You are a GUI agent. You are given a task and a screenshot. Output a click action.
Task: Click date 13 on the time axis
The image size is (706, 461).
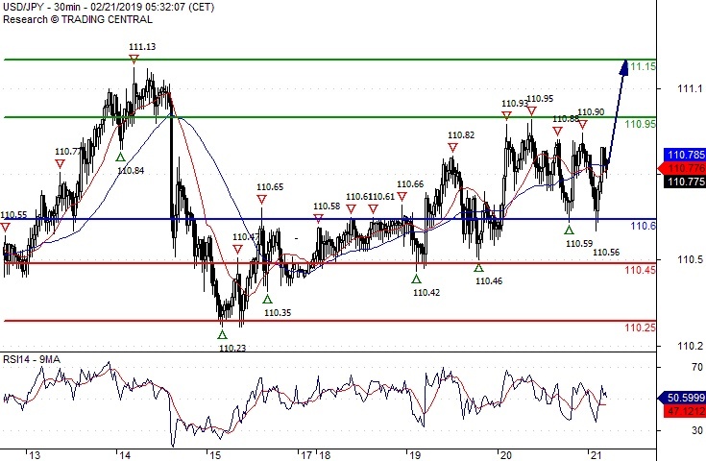point(35,455)
